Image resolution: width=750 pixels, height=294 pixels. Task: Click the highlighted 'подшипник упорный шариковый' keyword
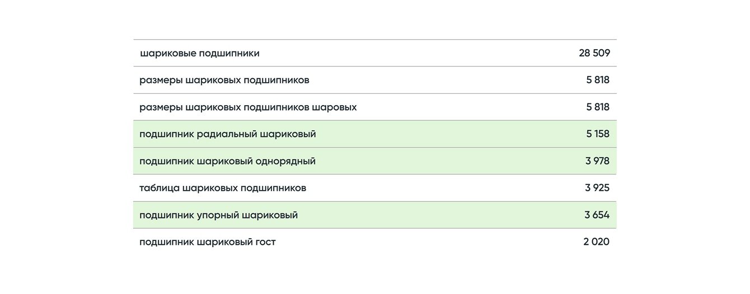(x=218, y=215)
